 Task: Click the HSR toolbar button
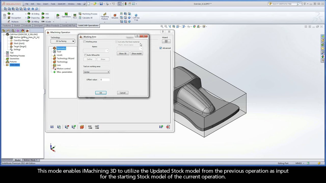tap(58, 16)
